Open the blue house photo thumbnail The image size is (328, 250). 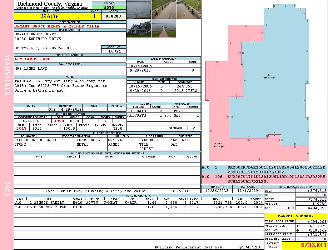coord(139,28)
